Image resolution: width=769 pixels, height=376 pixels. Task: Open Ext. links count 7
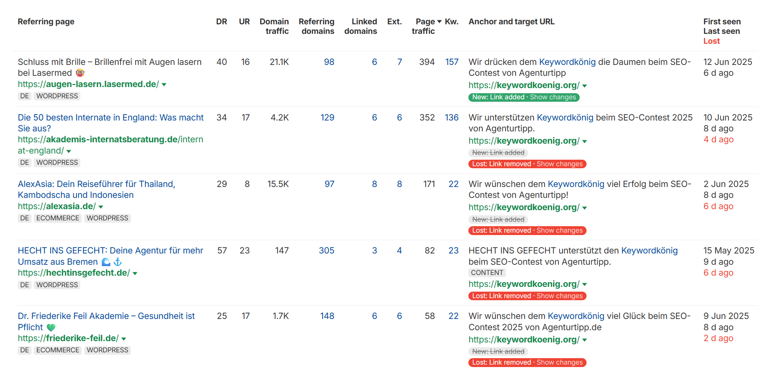399,62
